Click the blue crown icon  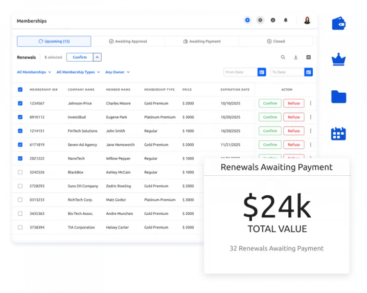339,60
